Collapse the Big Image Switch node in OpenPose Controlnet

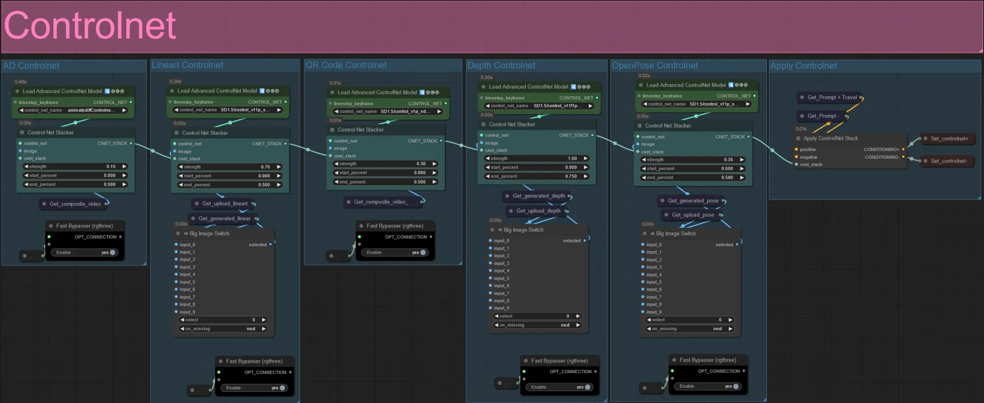pyautogui.click(x=645, y=233)
